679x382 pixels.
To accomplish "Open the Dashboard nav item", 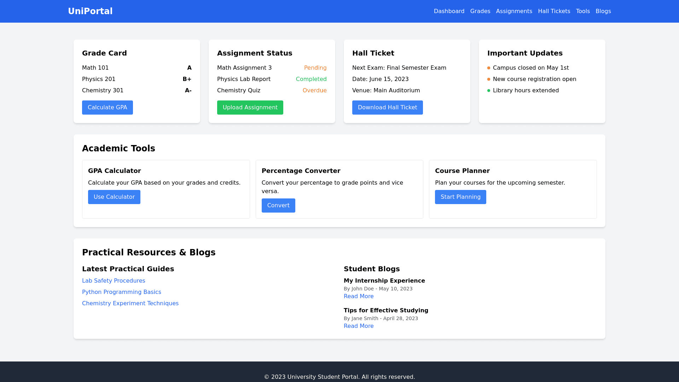I will [x=449, y=11].
